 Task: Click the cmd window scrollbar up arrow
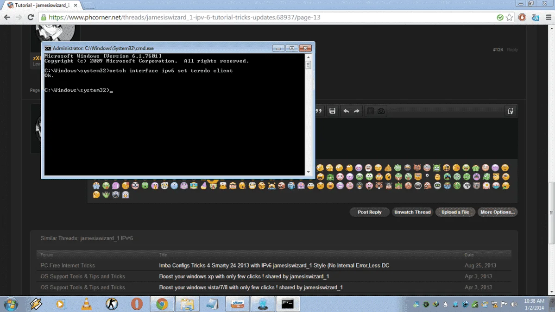coord(308,57)
